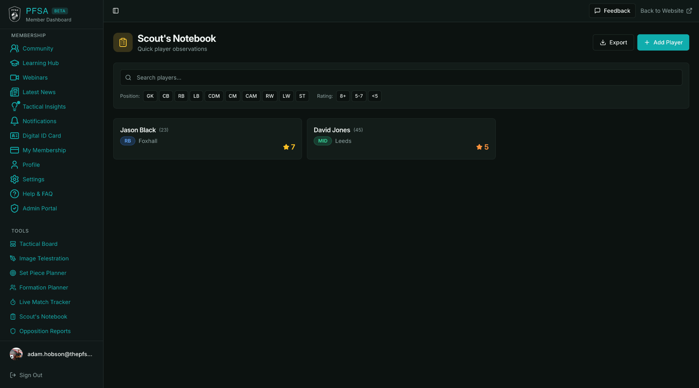Open Tactical Insights lightbulb icon
699x388 pixels.
pyautogui.click(x=15, y=107)
